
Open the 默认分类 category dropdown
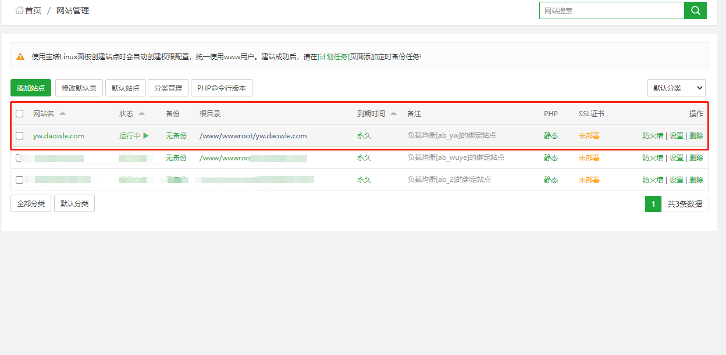676,88
